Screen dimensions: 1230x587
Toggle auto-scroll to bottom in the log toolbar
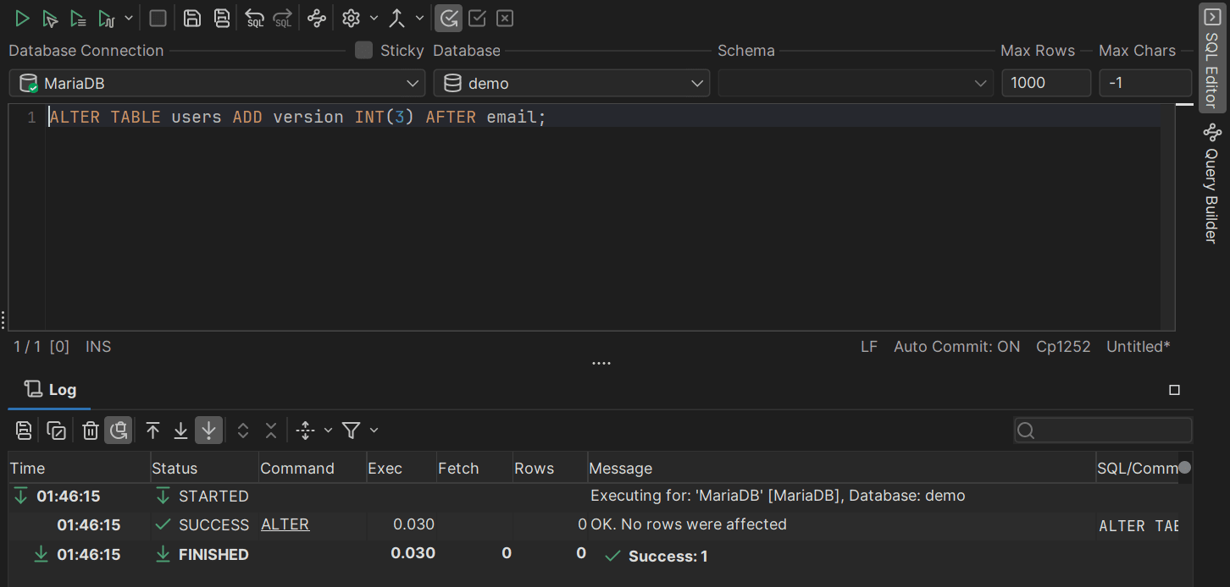coord(208,431)
